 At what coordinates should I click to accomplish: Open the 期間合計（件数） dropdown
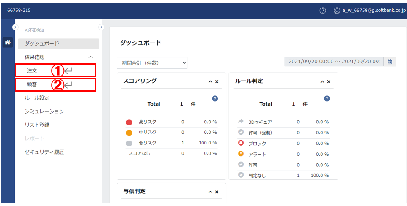pyautogui.click(x=152, y=63)
